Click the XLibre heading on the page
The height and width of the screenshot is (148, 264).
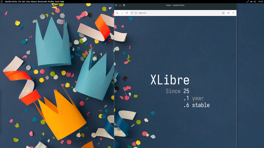pos(170,80)
